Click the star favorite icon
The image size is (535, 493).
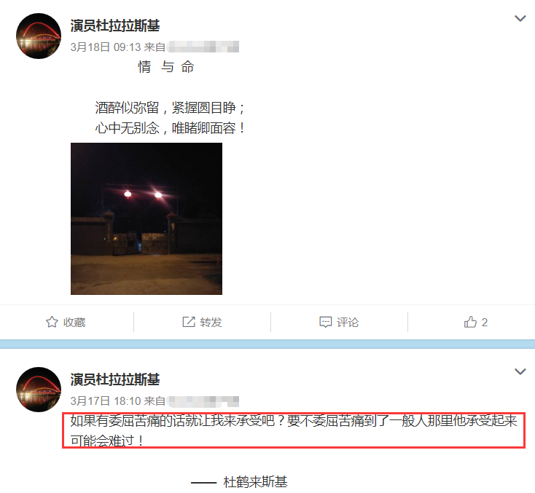[52, 322]
